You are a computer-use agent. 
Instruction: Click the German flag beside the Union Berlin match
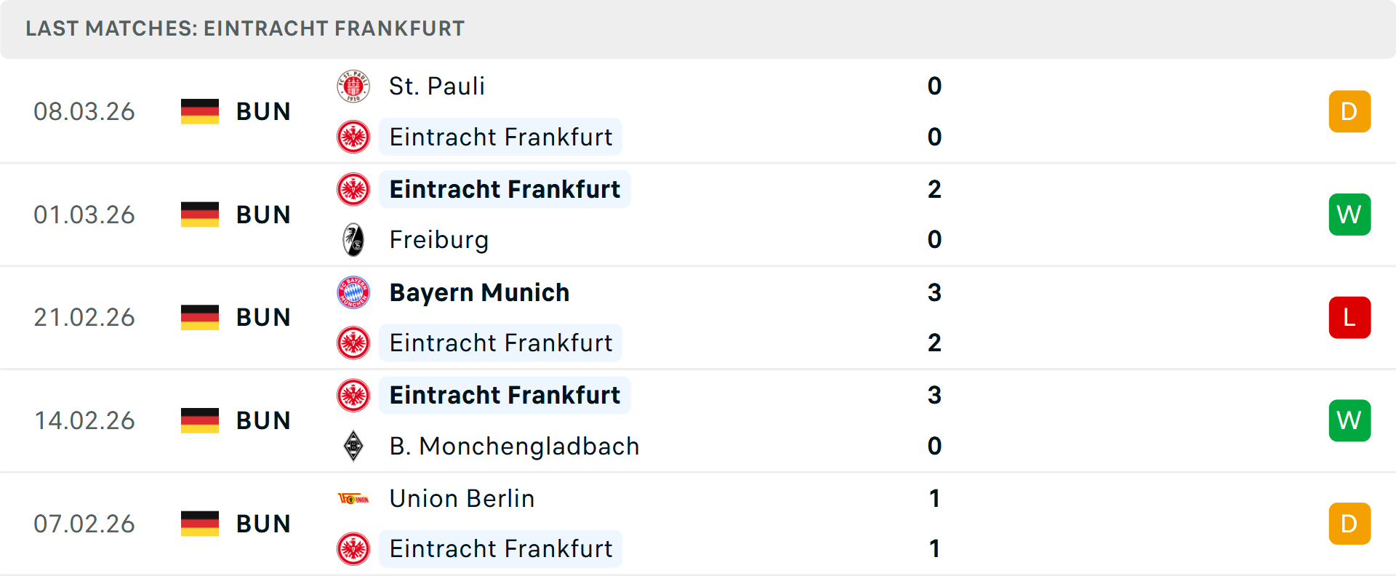[x=199, y=523]
